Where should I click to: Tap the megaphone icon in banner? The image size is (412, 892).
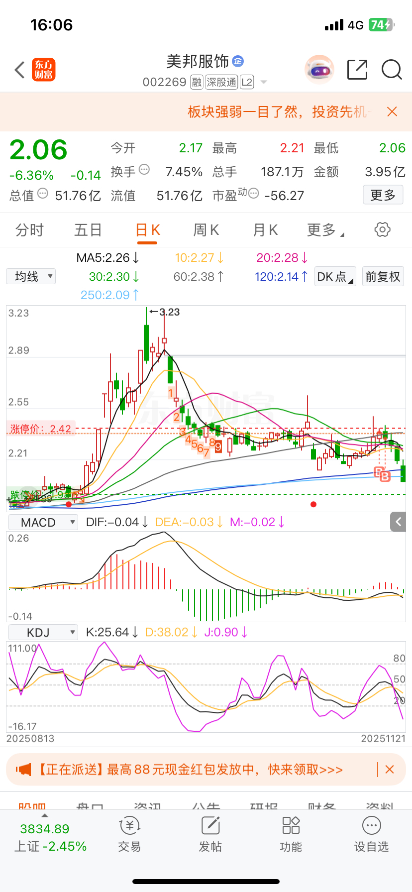(23, 770)
